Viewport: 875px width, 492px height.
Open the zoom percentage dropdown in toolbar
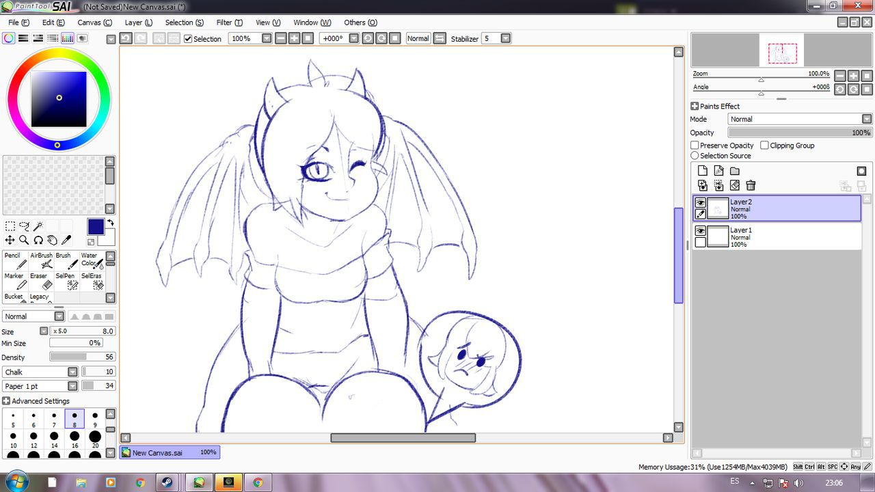(x=267, y=38)
